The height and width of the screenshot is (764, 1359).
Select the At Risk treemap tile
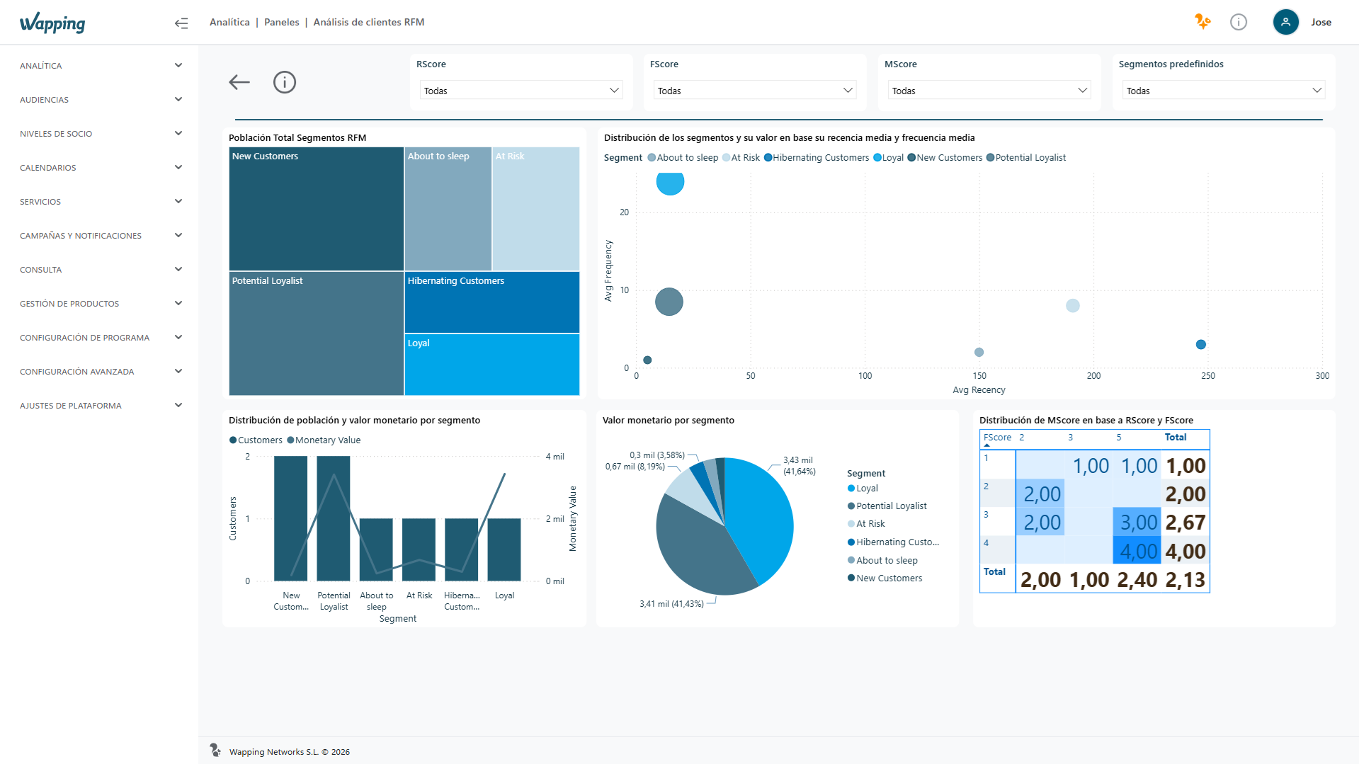pos(536,209)
